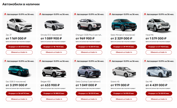Screen dimensions: 177x108
Task: Click the flame icon on the Gac M8 card
Action: coord(145,61)
